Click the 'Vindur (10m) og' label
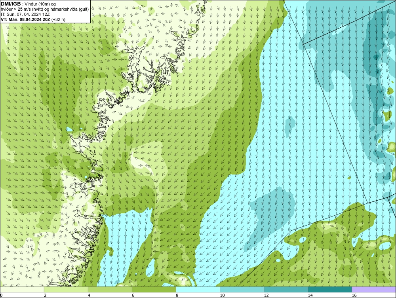 click(40, 4)
